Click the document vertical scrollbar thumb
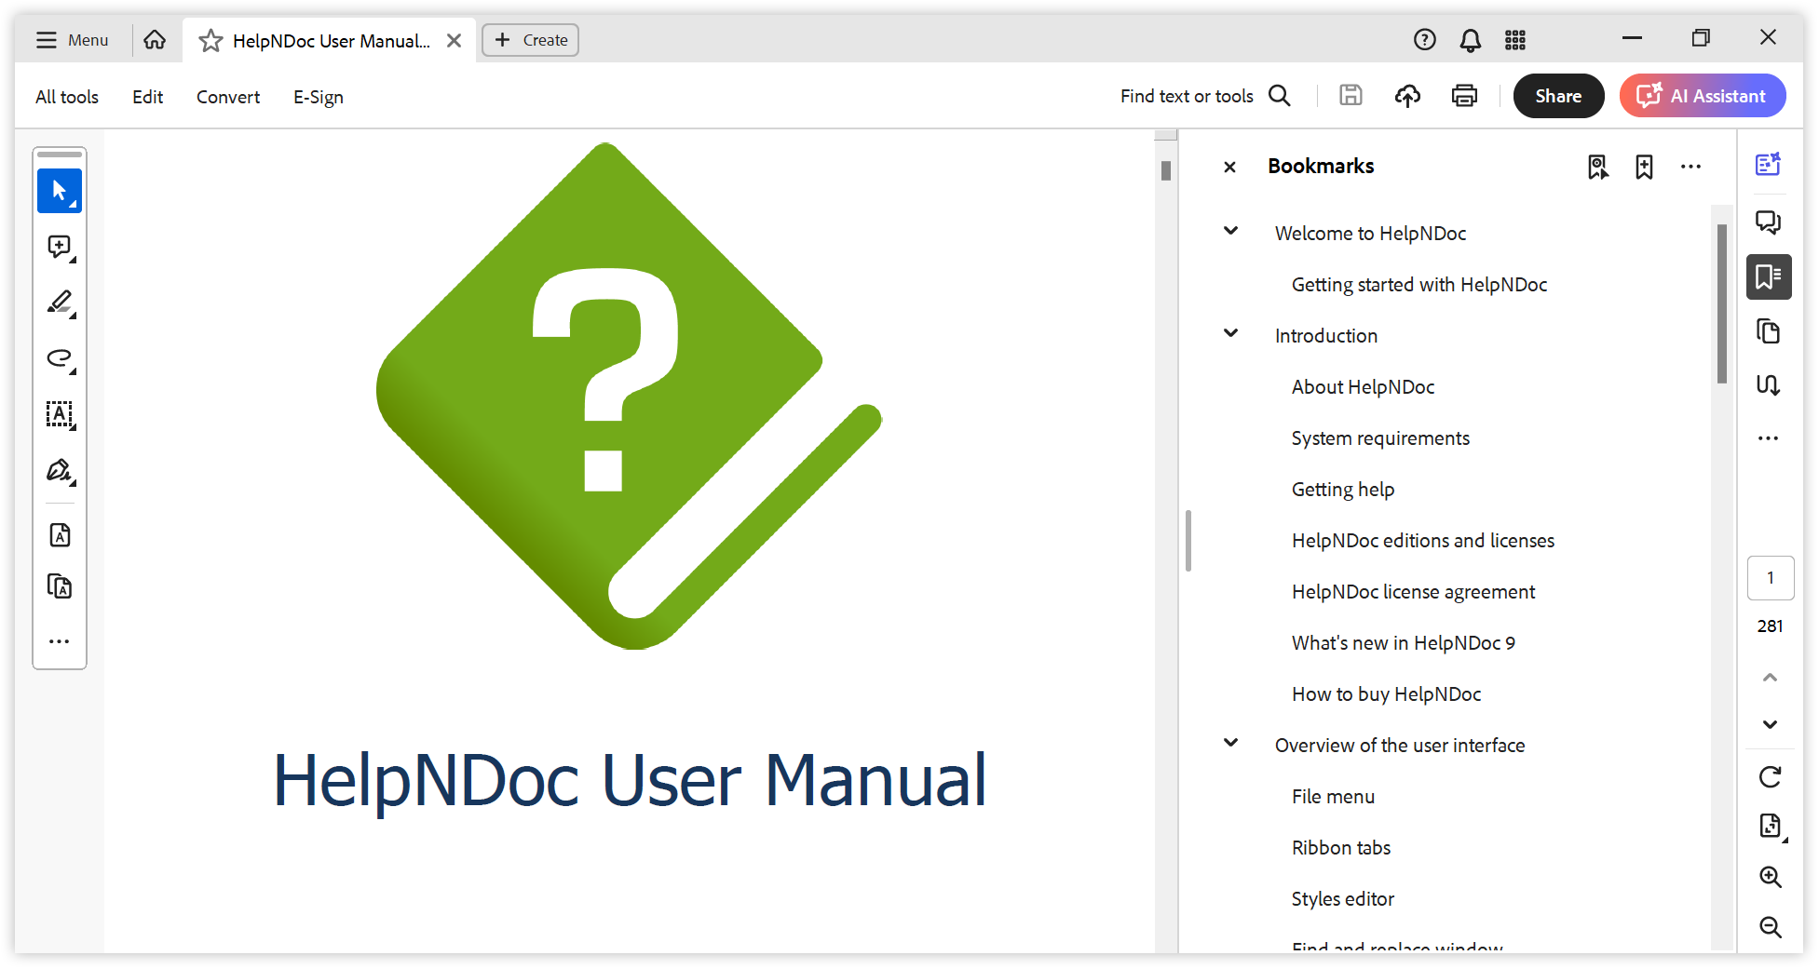This screenshot has width=1819, height=969. (x=1166, y=170)
